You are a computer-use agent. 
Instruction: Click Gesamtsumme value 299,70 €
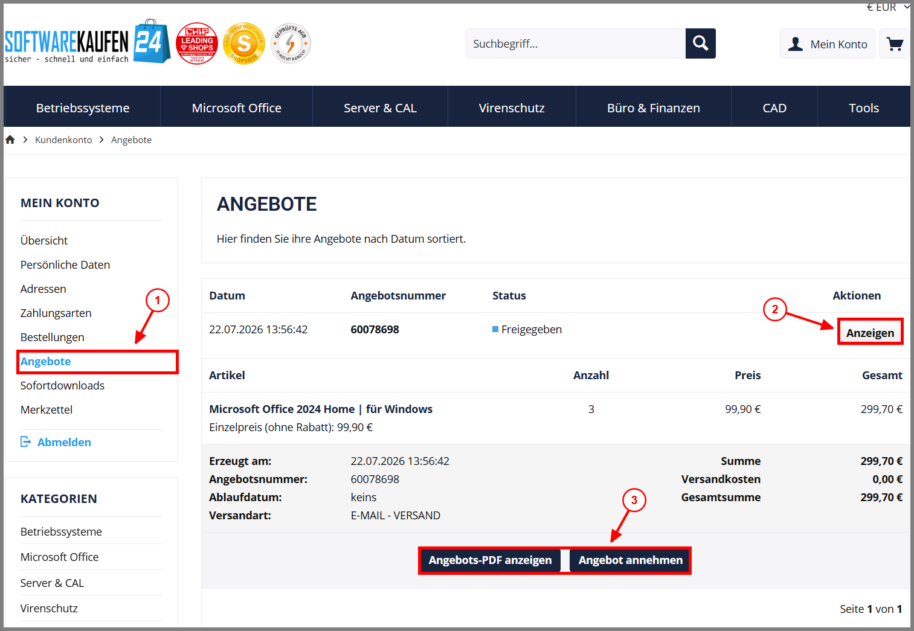click(881, 497)
